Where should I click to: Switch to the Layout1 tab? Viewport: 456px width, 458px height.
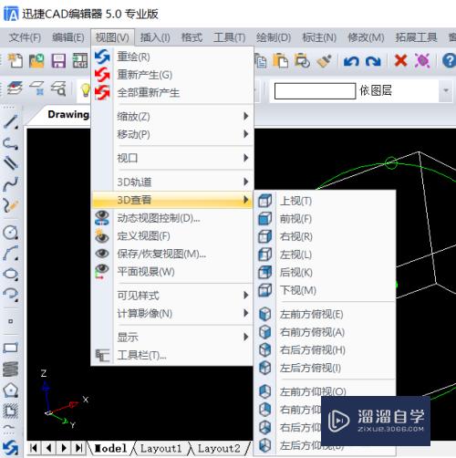click(x=161, y=448)
